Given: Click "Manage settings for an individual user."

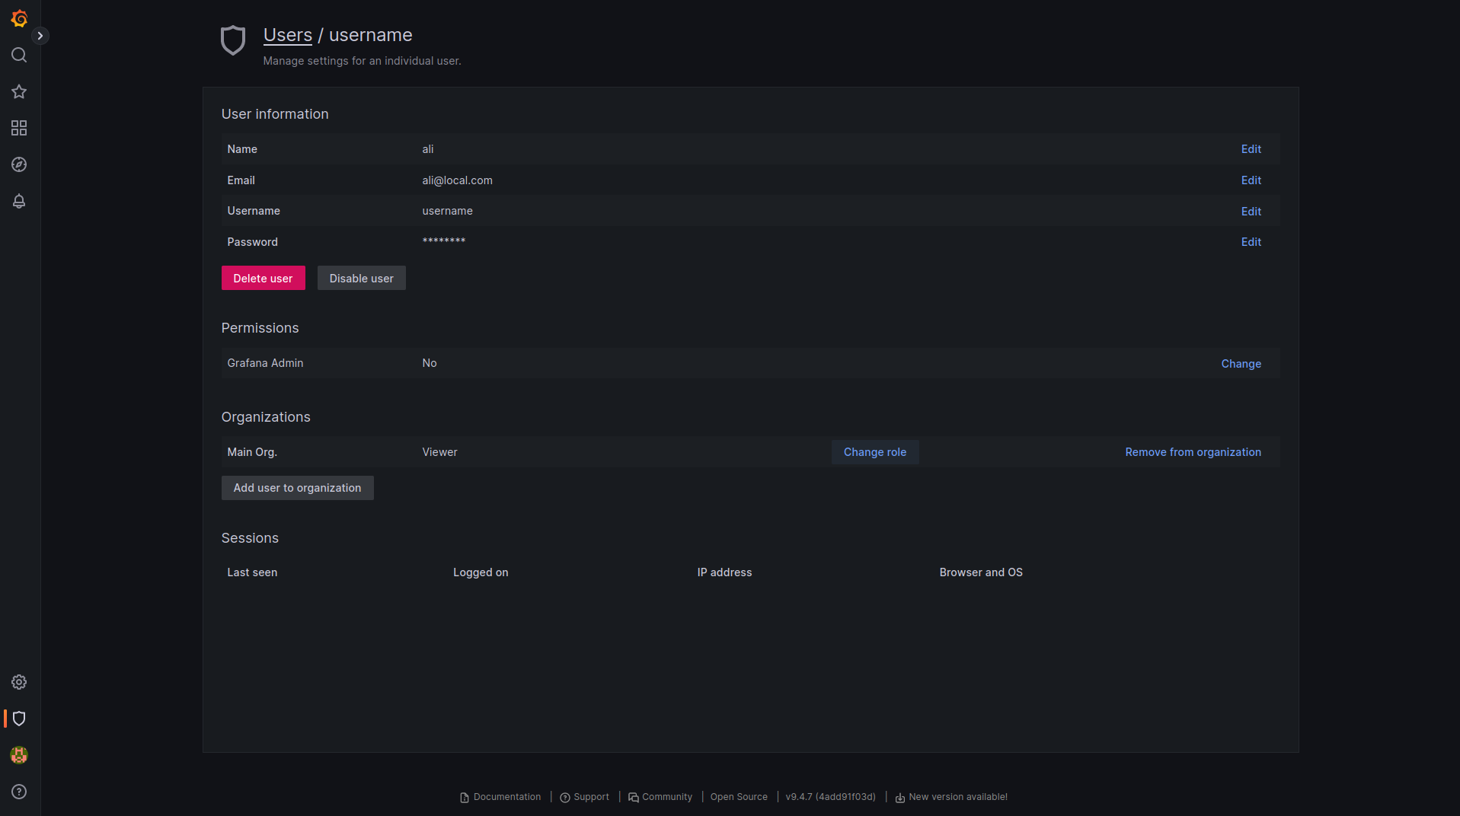Looking at the screenshot, I should (362, 61).
